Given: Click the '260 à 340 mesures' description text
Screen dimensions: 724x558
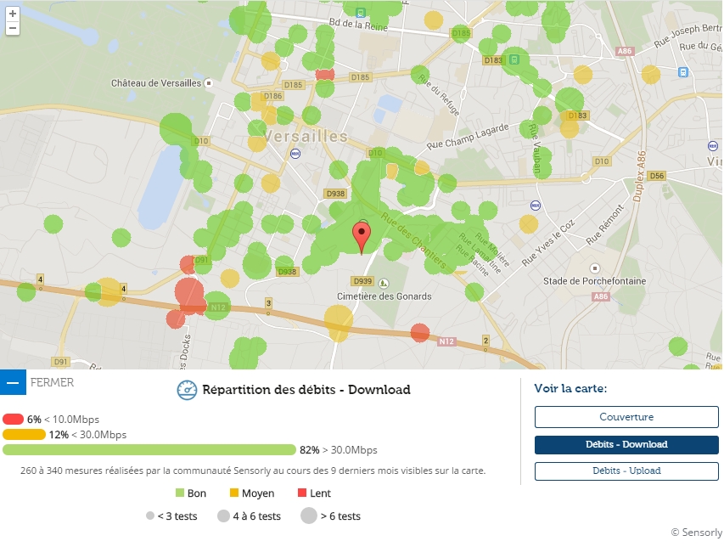Looking at the screenshot, I should [253, 471].
